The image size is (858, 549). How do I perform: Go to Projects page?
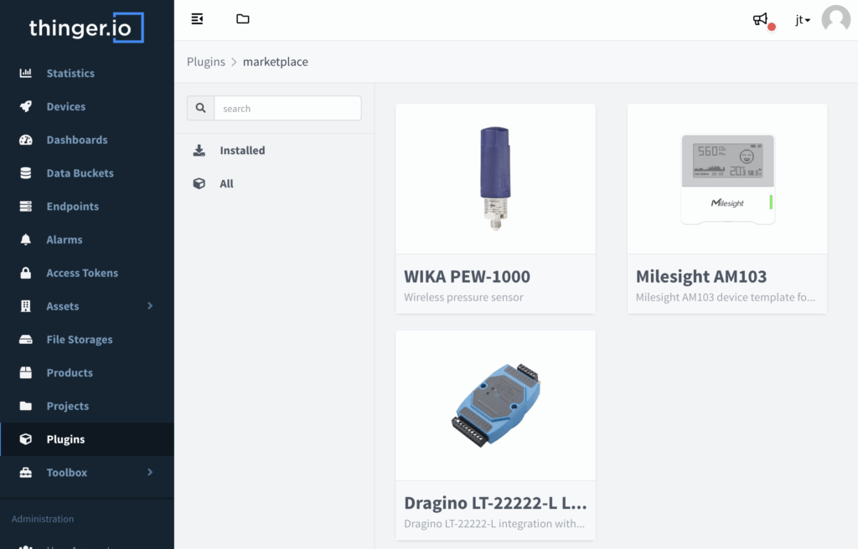(x=67, y=406)
